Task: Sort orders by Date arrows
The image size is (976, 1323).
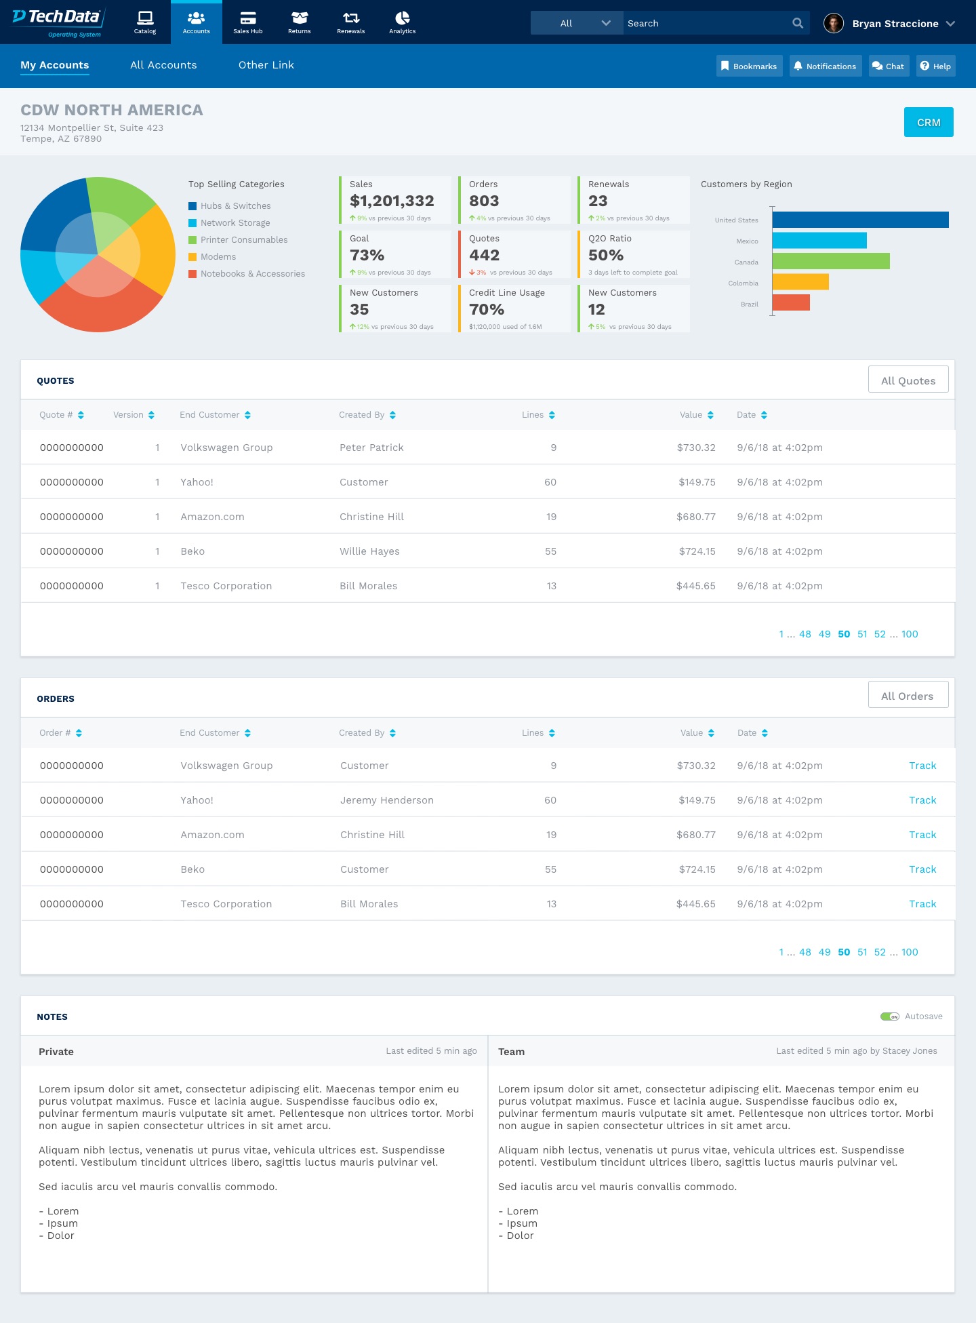Action: [765, 733]
